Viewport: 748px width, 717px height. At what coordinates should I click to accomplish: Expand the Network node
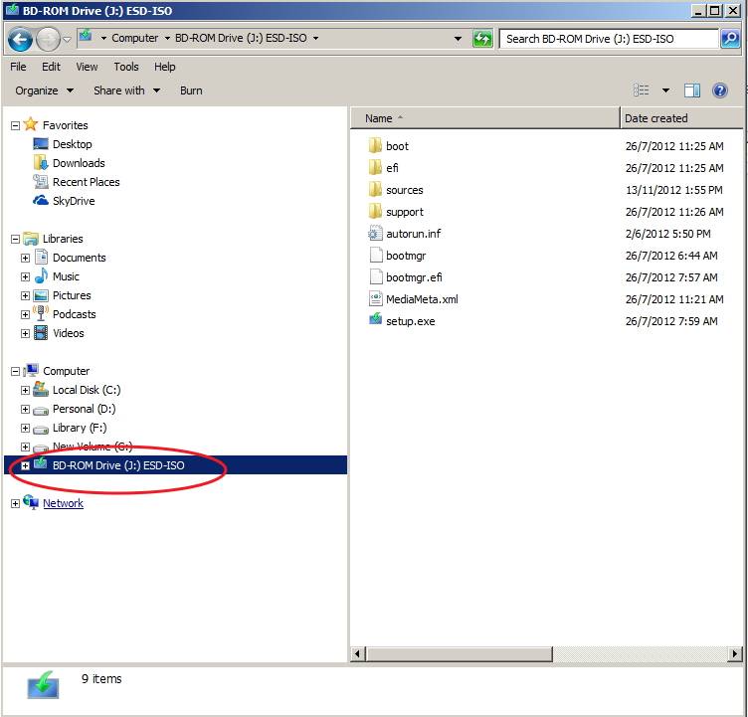tap(15, 504)
